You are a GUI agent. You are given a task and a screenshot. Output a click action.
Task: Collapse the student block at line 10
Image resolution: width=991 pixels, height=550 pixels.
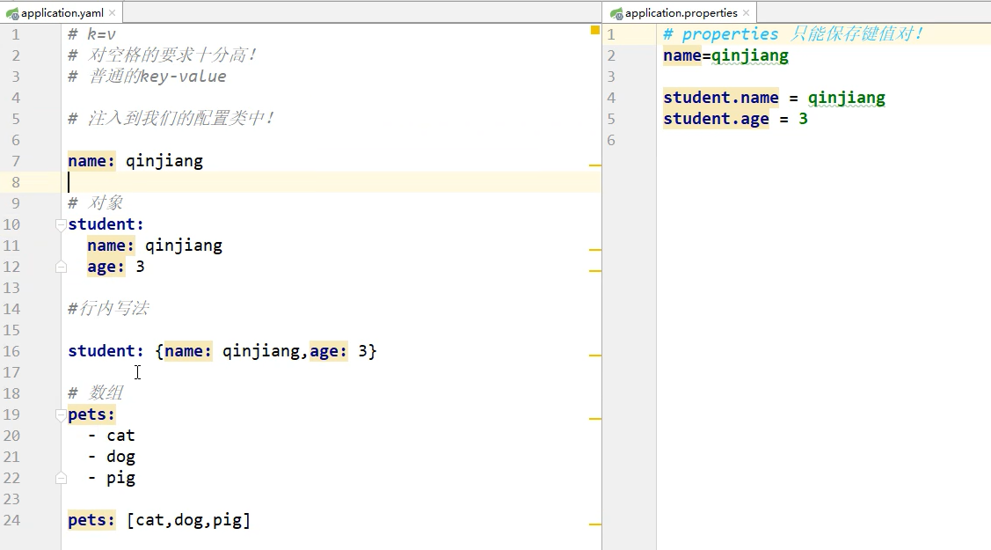pos(61,224)
